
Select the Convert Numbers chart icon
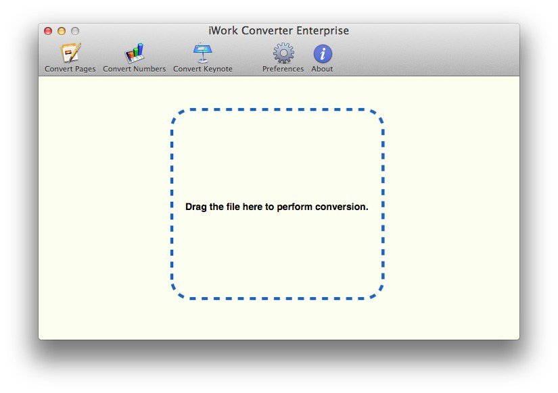134,53
